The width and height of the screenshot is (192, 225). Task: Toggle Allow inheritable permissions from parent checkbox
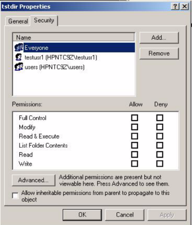tap(15, 196)
